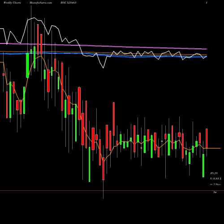The image size is (224, 224).
Task: Click the lowest-wick red candlestick touching support line
Action: click(x=103, y=168)
